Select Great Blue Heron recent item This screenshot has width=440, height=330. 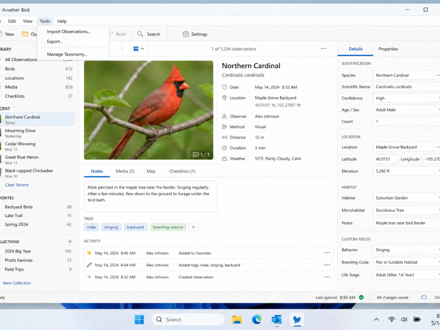pyautogui.click(x=37, y=159)
